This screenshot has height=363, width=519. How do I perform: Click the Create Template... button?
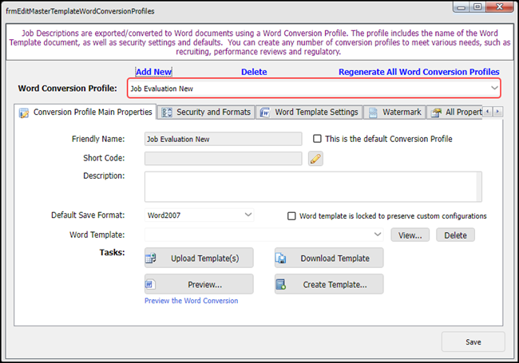(x=329, y=284)
